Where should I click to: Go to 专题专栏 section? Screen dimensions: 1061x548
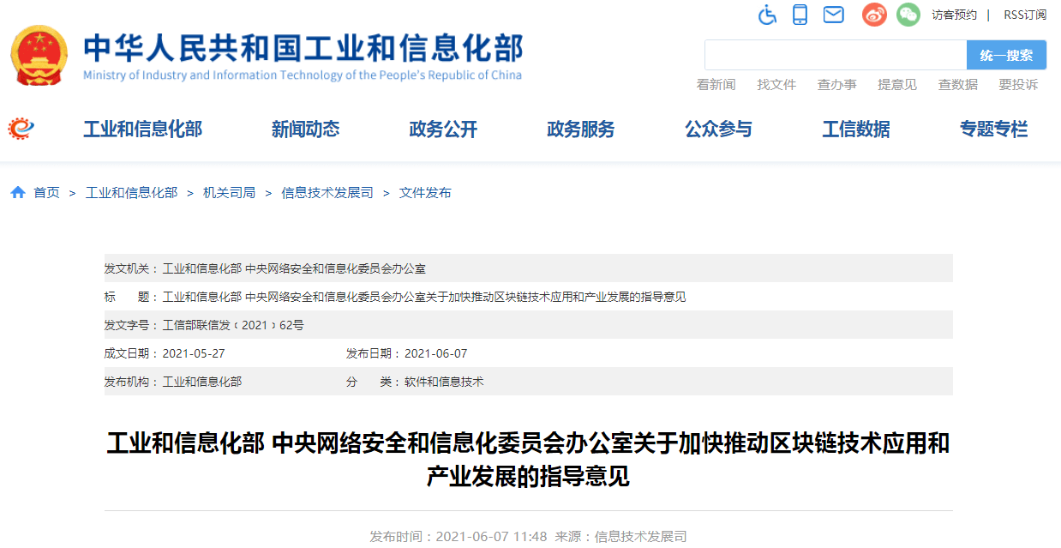point(993,129)
